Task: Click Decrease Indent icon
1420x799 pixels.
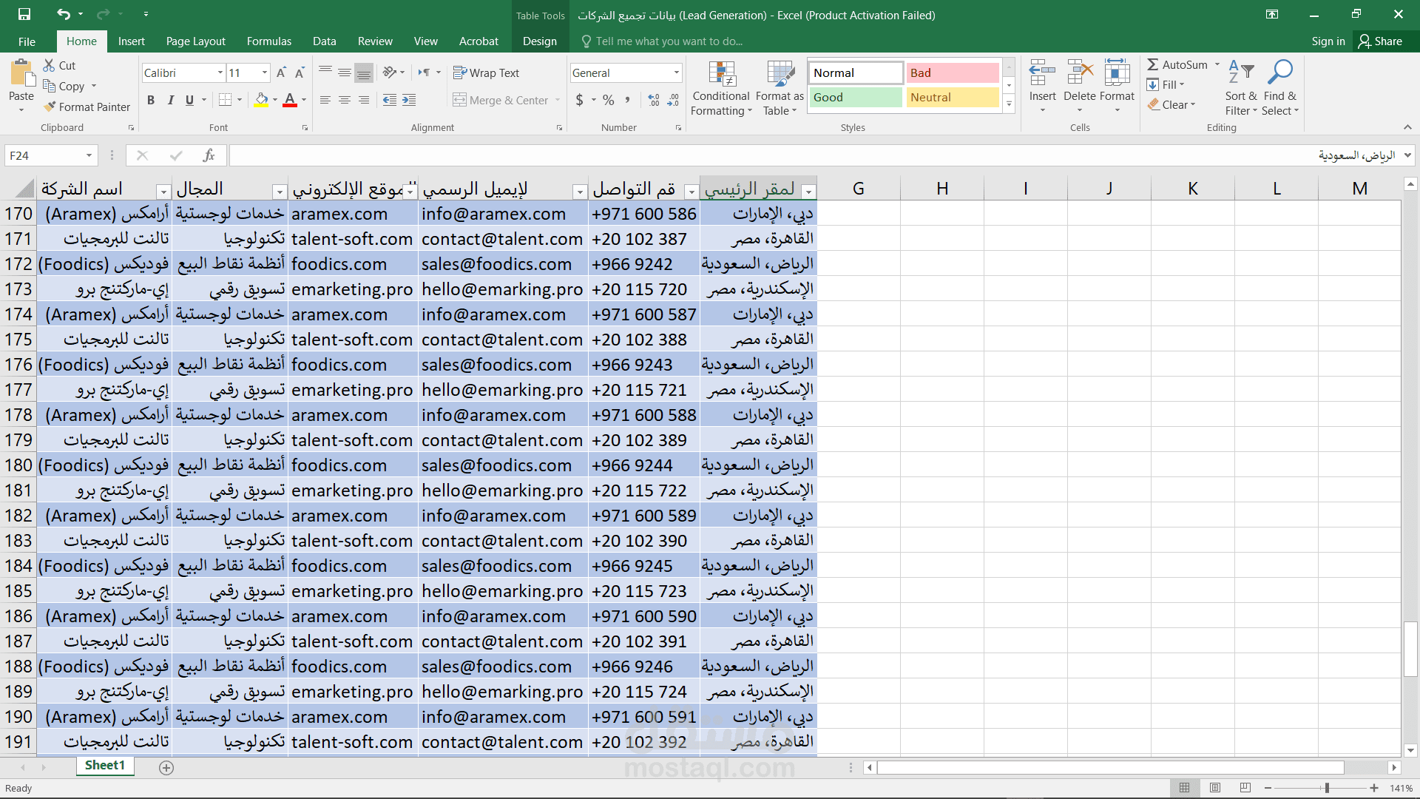Action: [x=390, y=100]
